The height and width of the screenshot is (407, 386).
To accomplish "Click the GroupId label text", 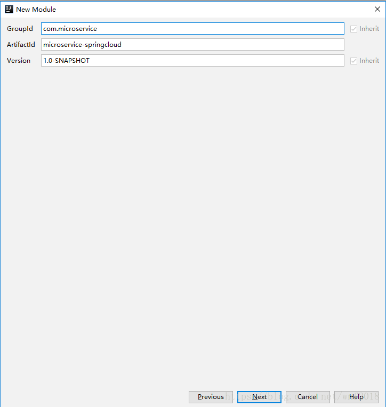I will click(20, 29).
